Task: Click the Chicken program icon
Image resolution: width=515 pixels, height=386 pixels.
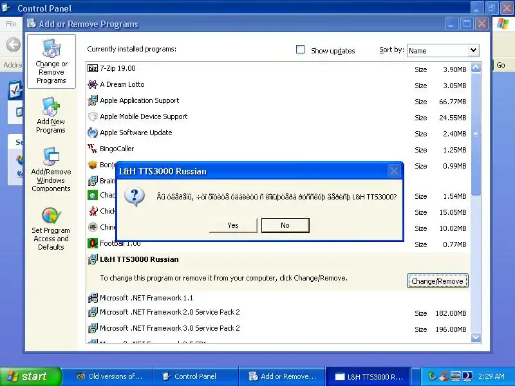Action: pyautogui.click(x=93, y=211)
